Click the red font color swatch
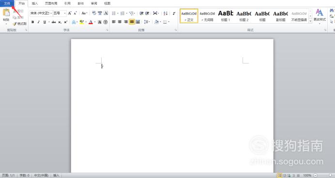Image resolution: width=335 pixels, height=178 pixels. point(91,22)
